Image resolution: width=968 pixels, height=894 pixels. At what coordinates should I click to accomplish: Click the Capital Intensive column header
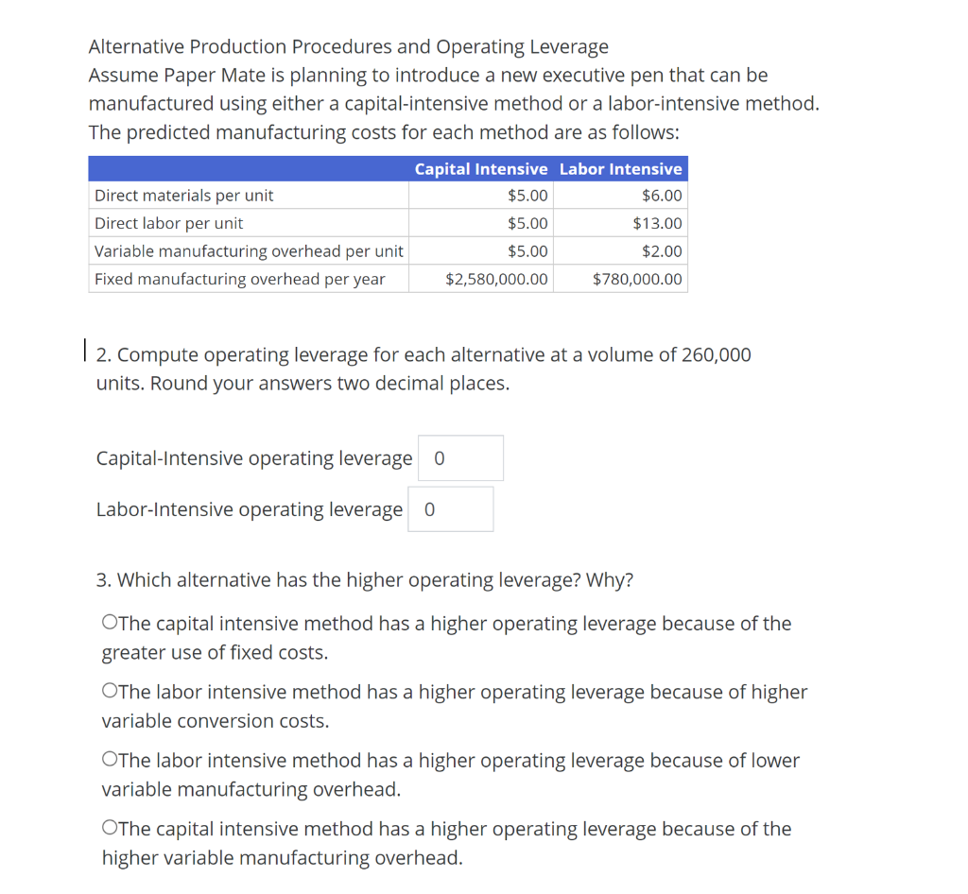click(x=480, y=168)
